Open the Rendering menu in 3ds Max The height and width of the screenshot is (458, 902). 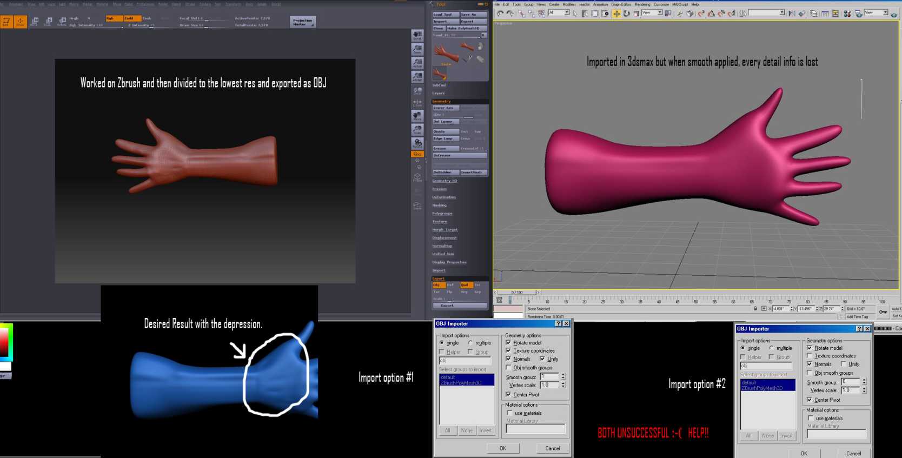coord(642,4)
